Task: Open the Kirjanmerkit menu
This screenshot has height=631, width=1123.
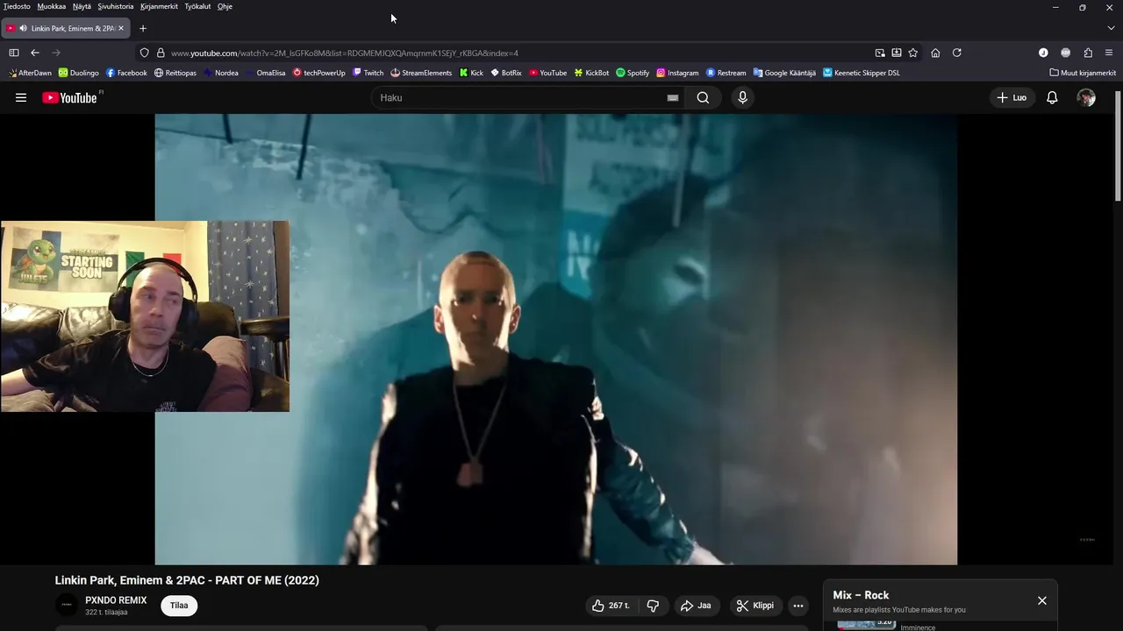Action: click(159, 6)
